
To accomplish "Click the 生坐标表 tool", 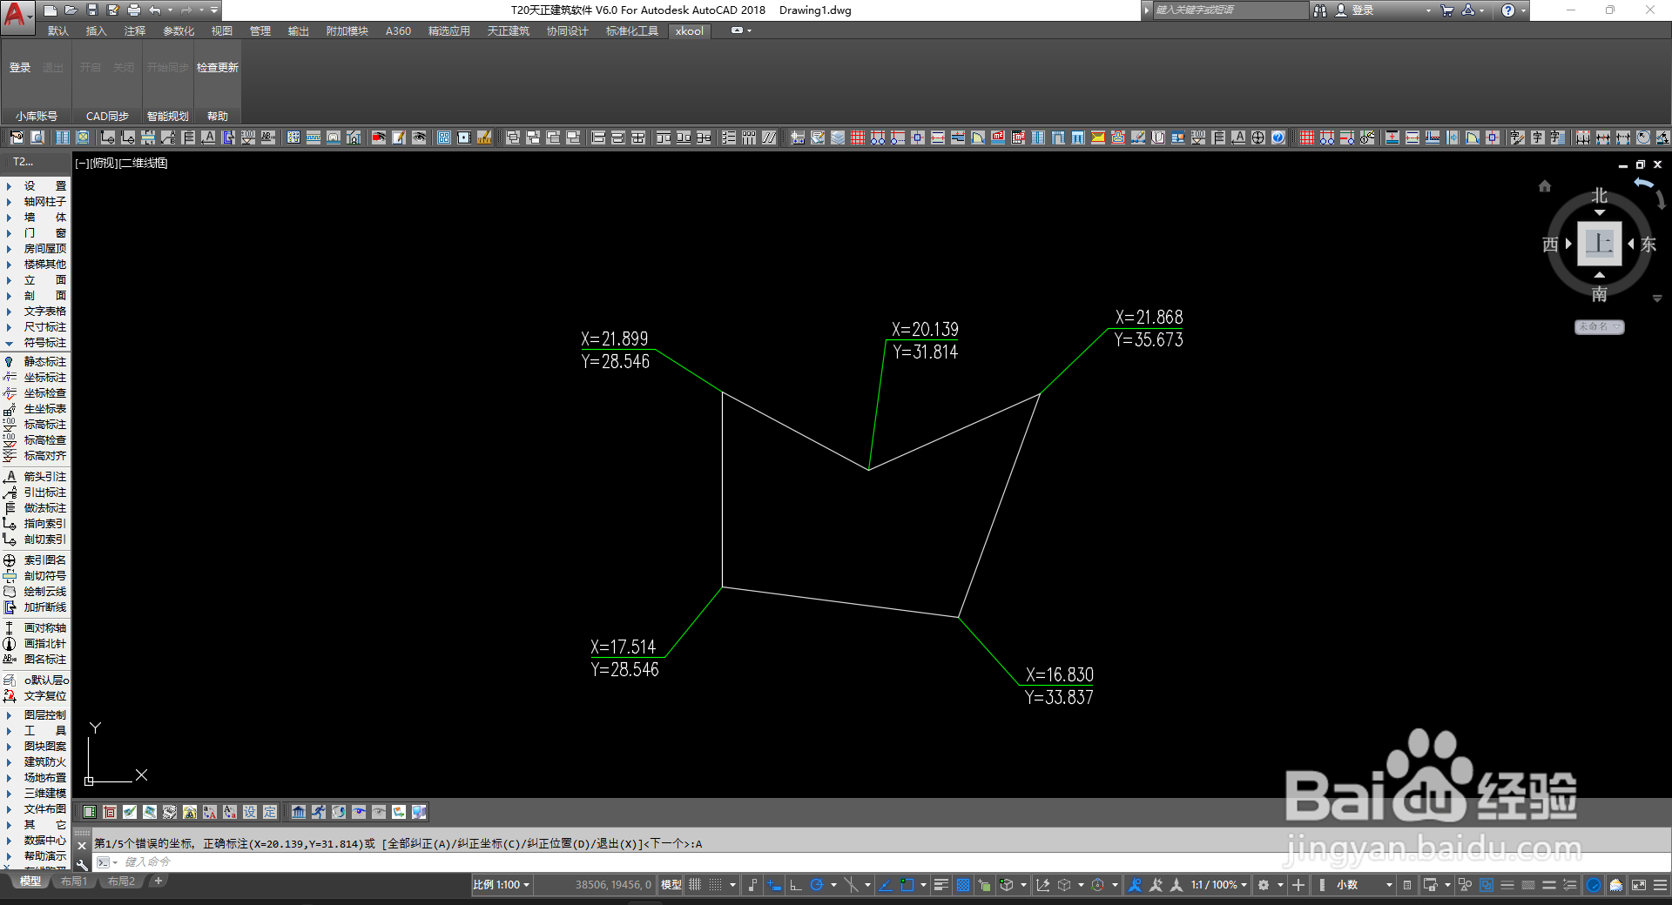I will tap(36, 409).
